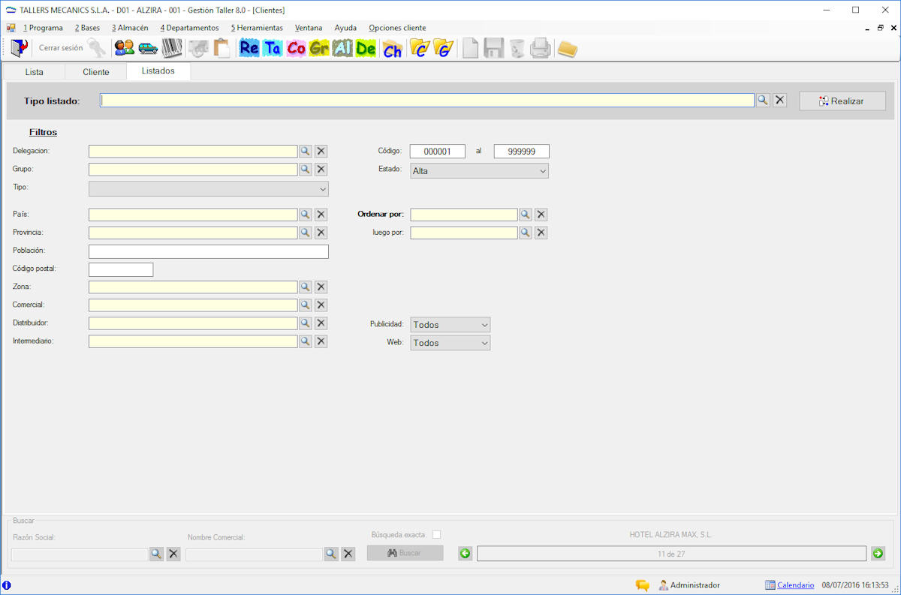Screen dimensions: 901x595
Task: Click into the Tipo listado input field
Action: coord(427,101)
